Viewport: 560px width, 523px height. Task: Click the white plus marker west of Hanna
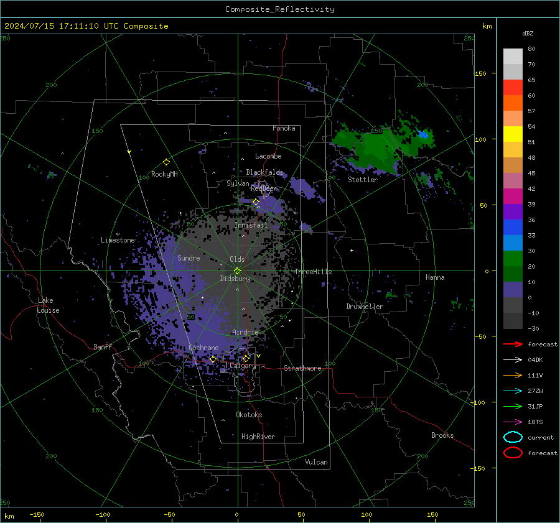352,250
